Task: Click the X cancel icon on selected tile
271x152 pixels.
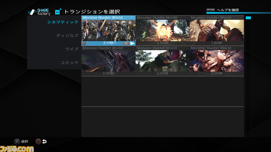Action: click(84, 43)
